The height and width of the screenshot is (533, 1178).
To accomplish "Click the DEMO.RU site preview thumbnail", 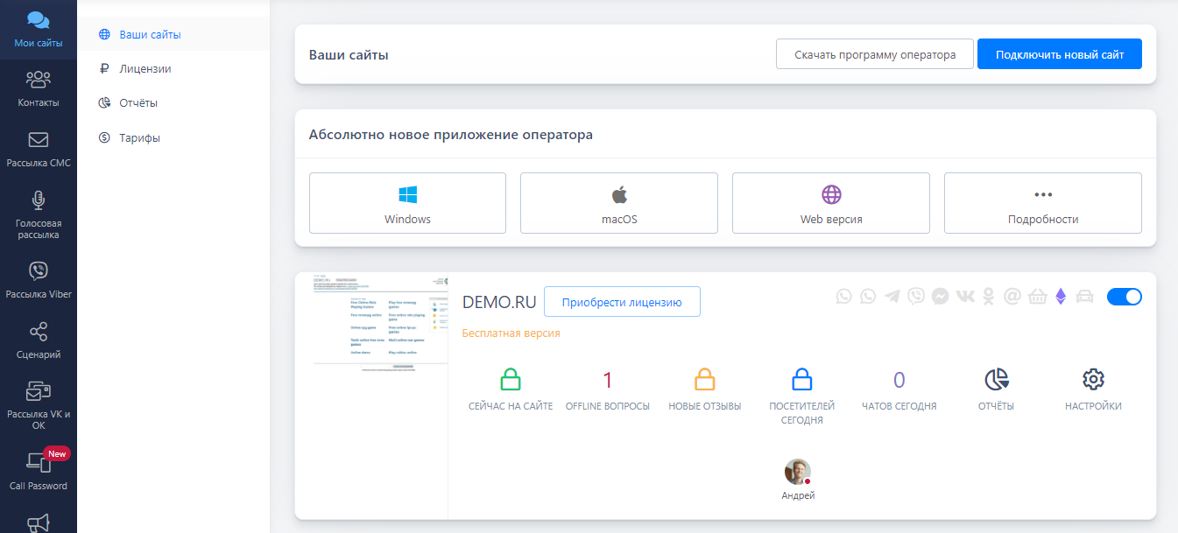I will coord(380,324).
